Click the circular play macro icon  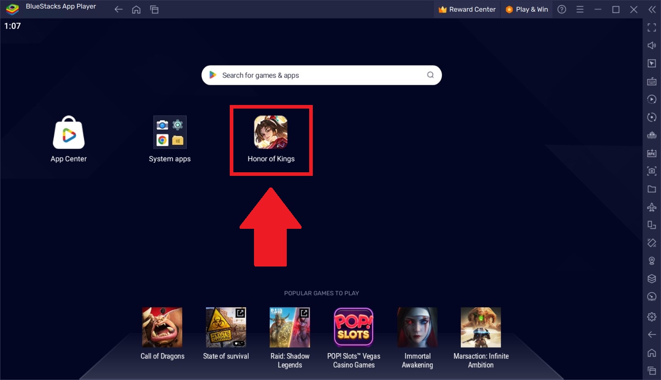[x=652, y=99]
